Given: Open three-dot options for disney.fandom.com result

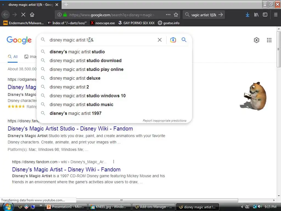Looking at the screenshot, I should 113,162.
